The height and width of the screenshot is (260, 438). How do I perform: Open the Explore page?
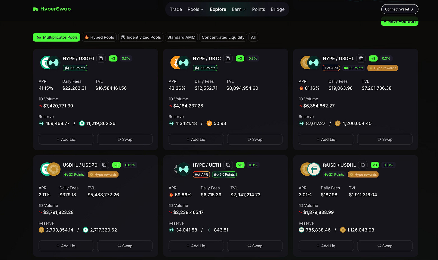[218, 9]
